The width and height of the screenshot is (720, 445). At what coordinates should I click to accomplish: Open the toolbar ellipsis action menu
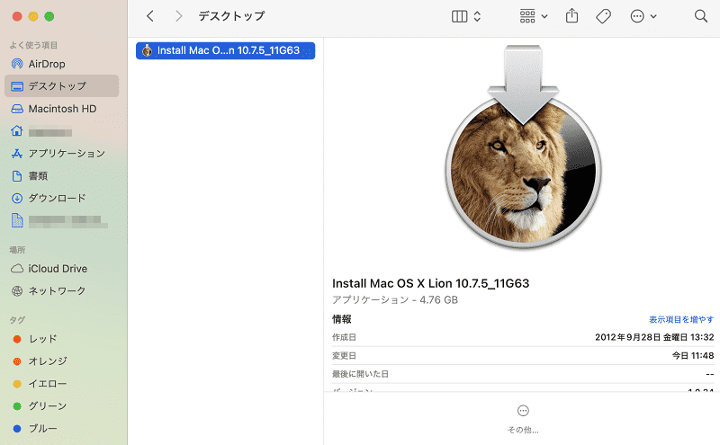tap(643, 16)
